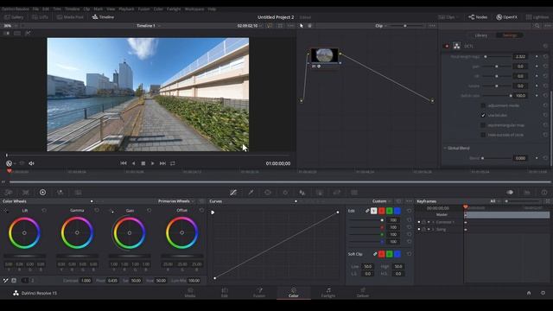
Task: Toggle the DCTL effect enable switch
Action: [x=447, y=46]
